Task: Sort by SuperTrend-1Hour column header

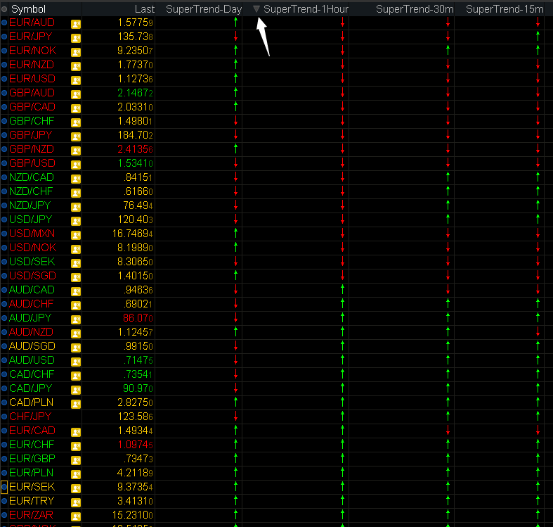Action: click(x=306, y=9)
